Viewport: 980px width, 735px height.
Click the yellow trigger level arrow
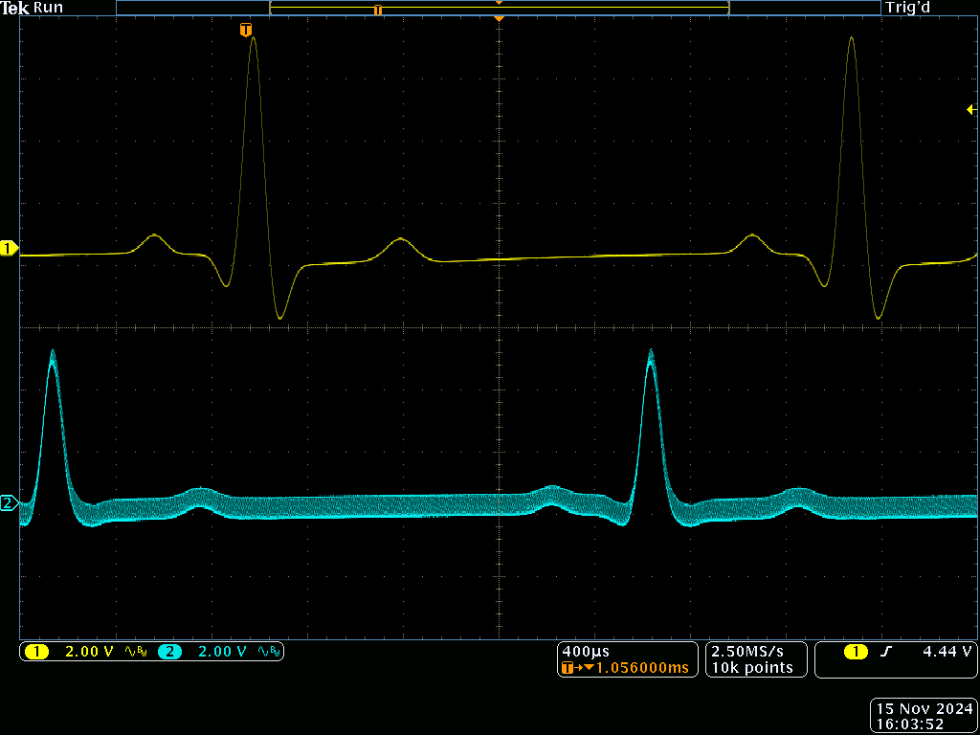click(x=970, y=110)
